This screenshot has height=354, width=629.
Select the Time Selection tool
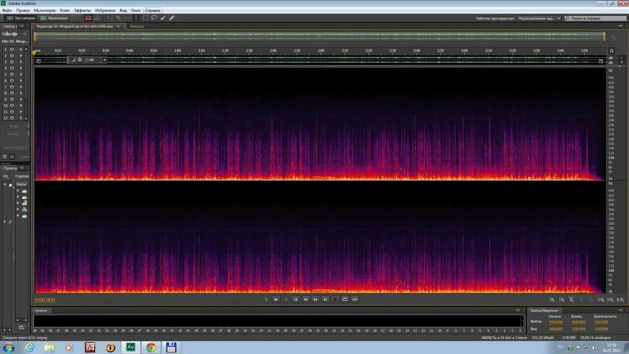137,18
